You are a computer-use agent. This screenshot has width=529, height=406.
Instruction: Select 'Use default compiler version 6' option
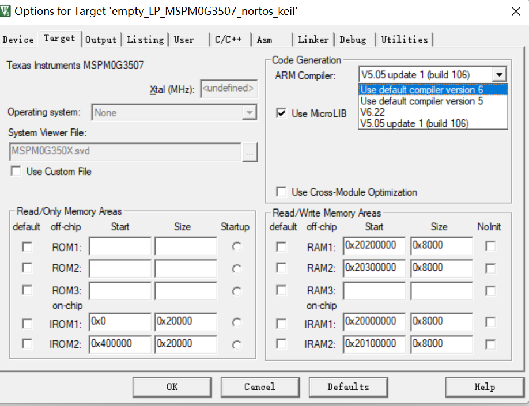[x=433, y=90]
